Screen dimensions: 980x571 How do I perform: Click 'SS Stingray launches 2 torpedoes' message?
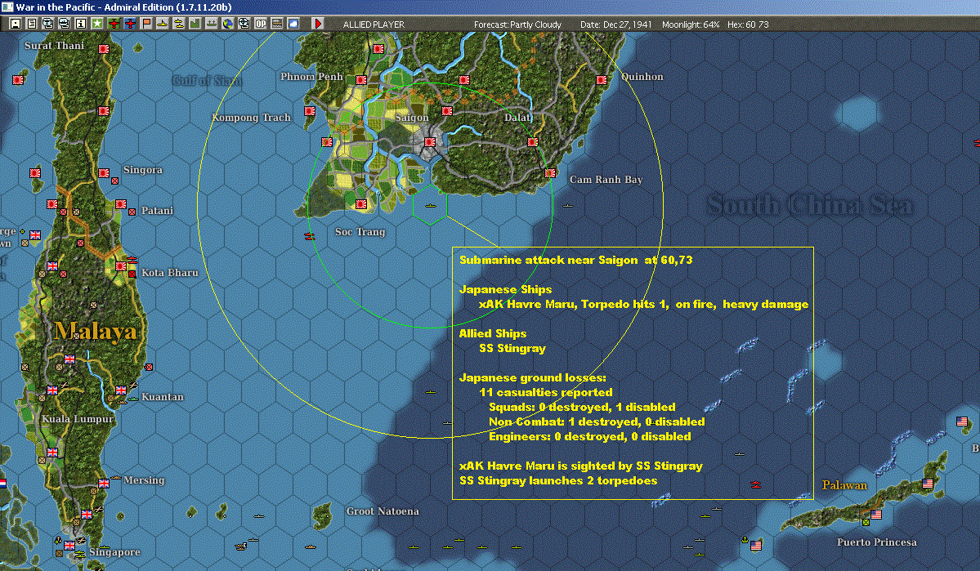click(x=558, y=480)
